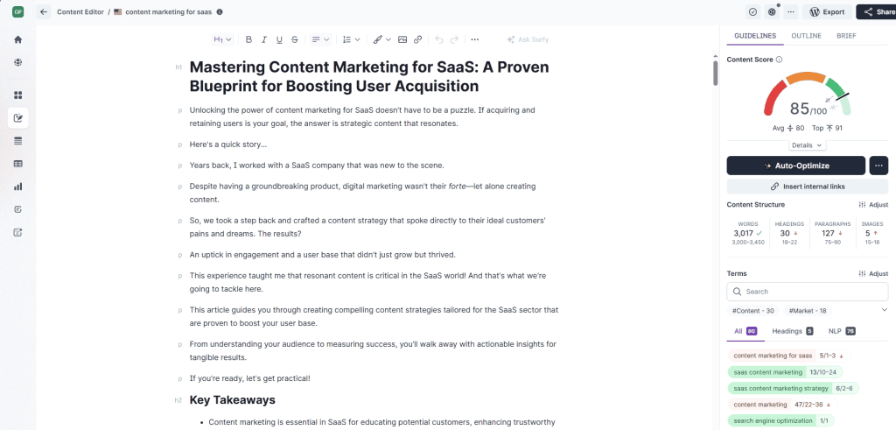
Task: Click Insert internal links button
Action: click(808, 187)
